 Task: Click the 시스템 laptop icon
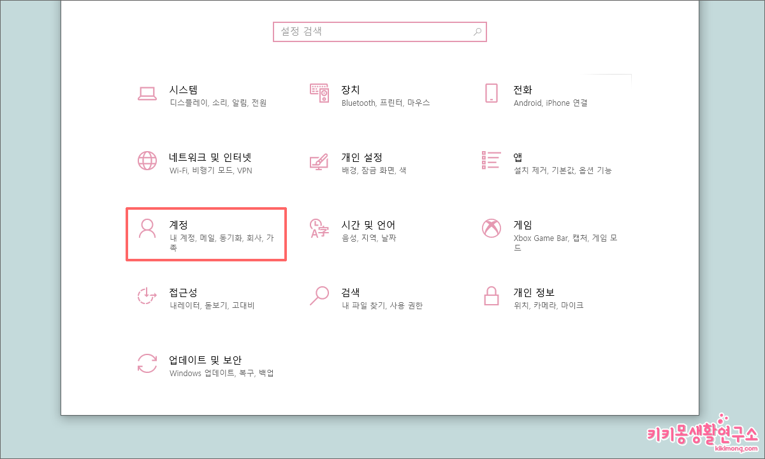coord(147,93)
